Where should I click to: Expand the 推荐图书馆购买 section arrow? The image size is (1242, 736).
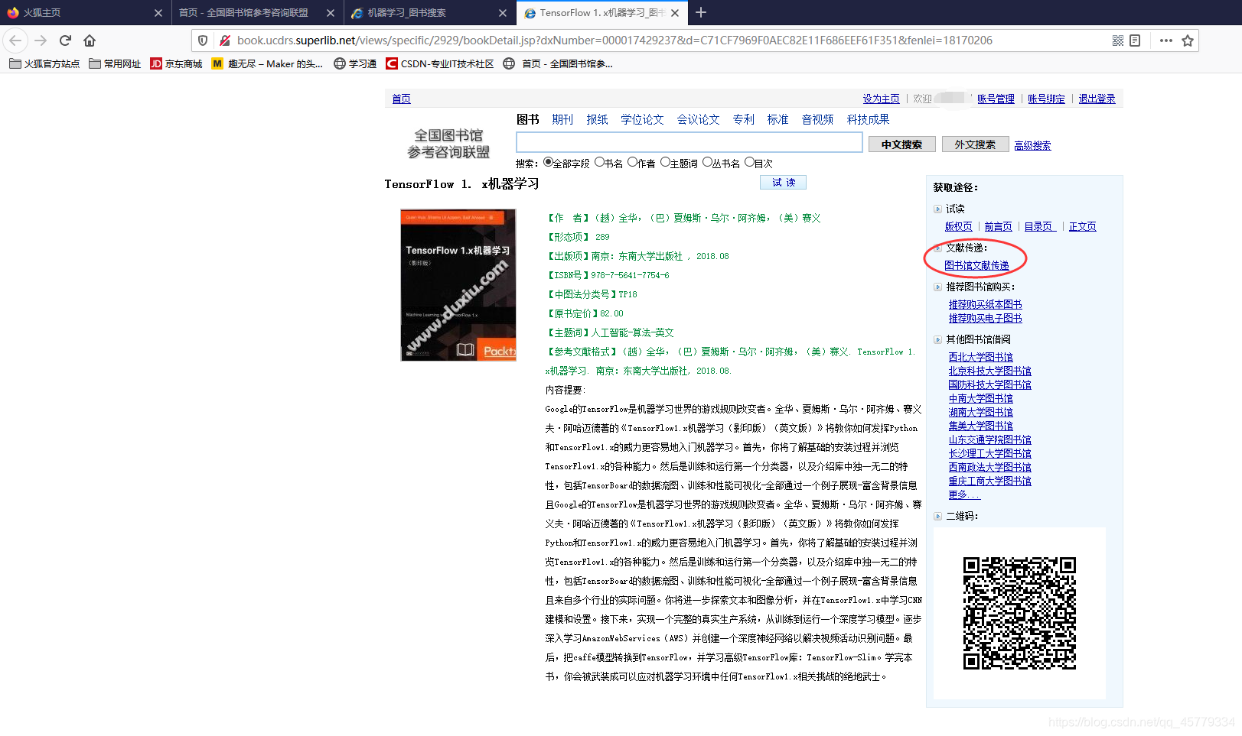(937, 287)
